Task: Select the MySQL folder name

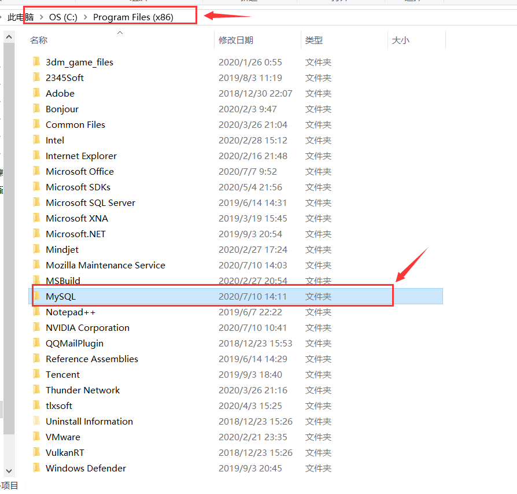Action: (x=61, y=296)
